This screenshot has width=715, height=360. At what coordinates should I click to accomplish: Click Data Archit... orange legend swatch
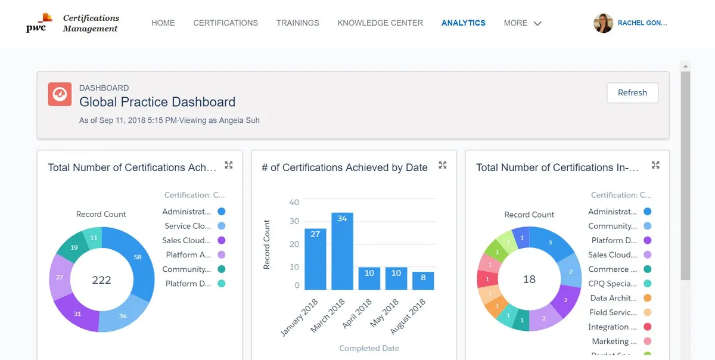[648, 298]
